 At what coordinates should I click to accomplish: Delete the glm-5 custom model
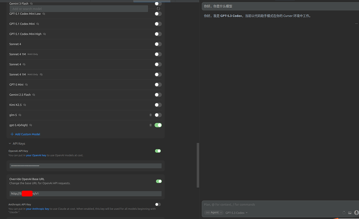point(150,115)
